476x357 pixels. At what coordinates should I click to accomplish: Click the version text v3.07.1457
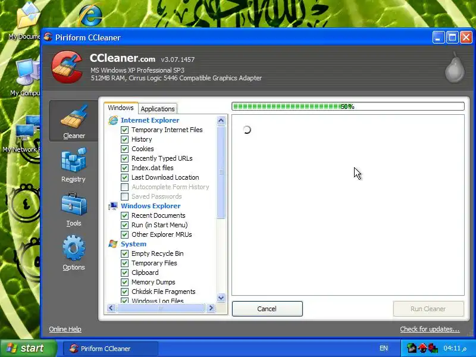[178, 59]
